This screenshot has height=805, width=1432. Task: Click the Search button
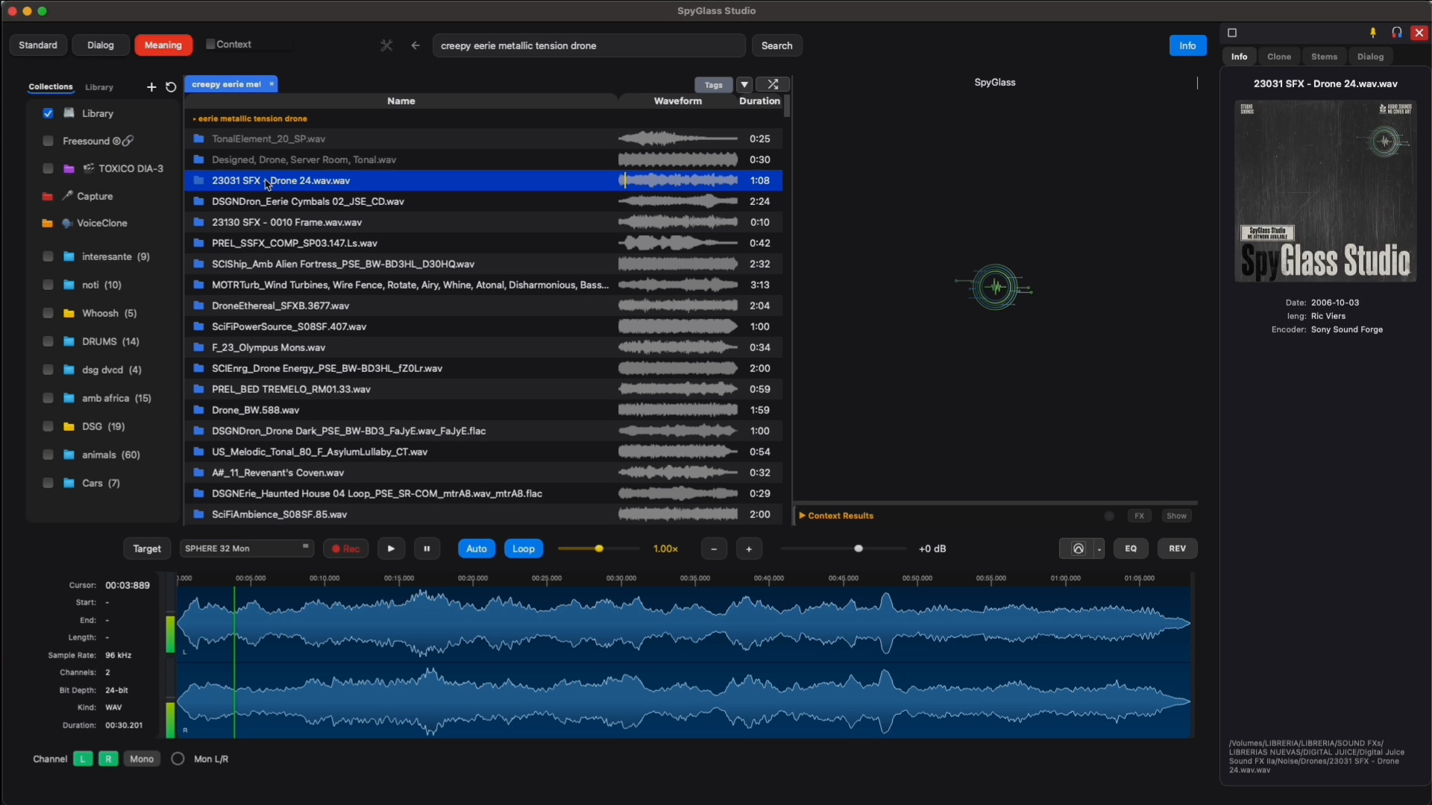pyautogui.click(x=777, y=45)
